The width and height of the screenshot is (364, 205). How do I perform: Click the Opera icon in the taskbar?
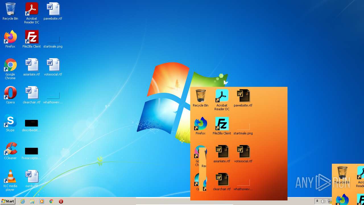pyautogui.click(x=61, y=201)
